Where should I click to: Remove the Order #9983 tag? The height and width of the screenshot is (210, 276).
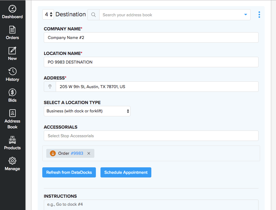click(89, 153)
